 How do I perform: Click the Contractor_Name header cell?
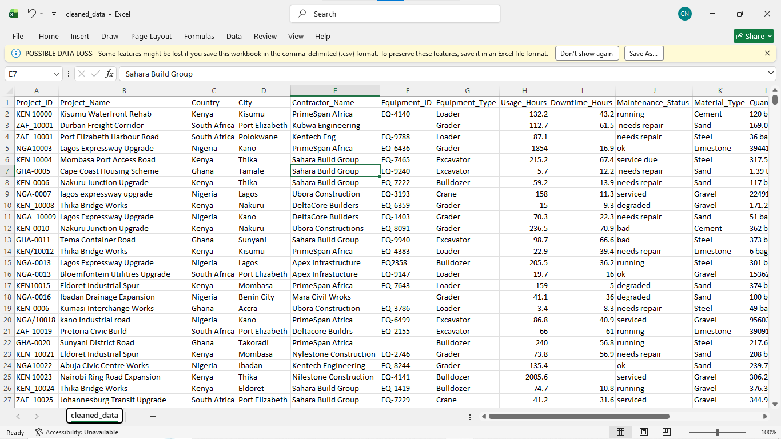(x=335, y=103)
